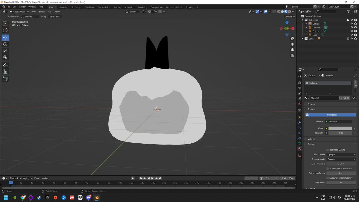359x202 pixels.
Task: Open the World properties tab icon
Action: pos(300,104)
